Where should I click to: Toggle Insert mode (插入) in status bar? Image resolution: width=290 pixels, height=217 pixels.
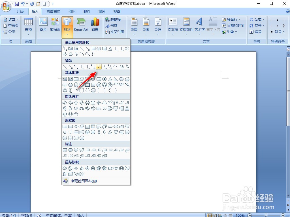point(80,215)
